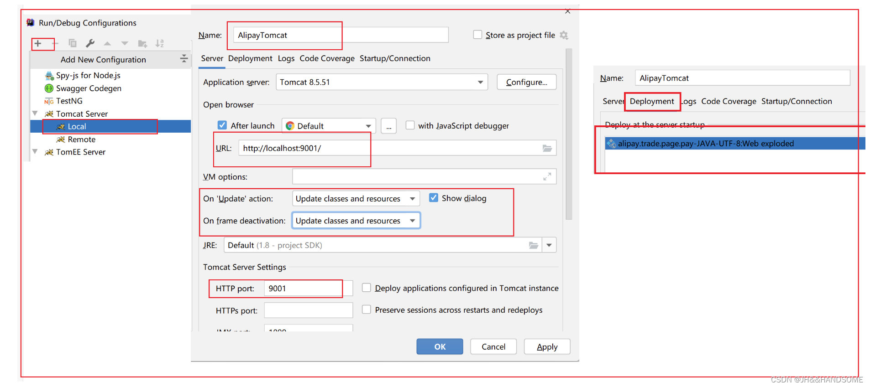This screenshot has width=870, height=387.
Task: Click the Name field in right panel
Action: tap(742, 78)
